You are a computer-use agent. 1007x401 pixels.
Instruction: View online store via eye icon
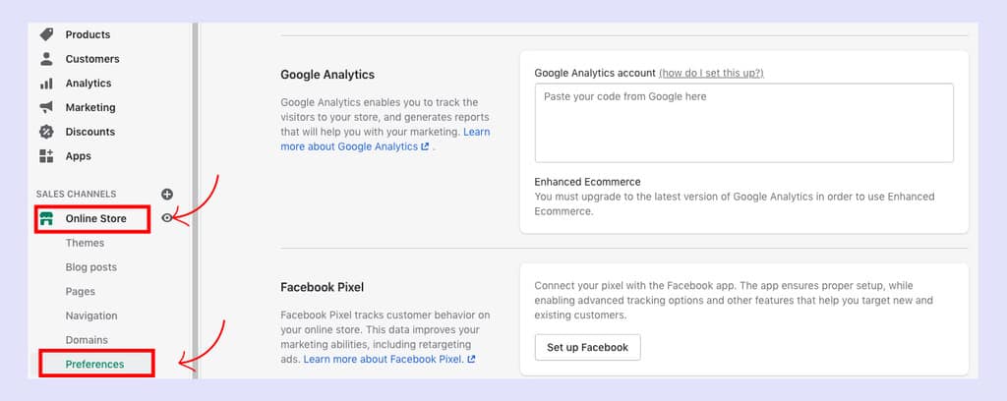pyautogui.click(x=167, y=218)
